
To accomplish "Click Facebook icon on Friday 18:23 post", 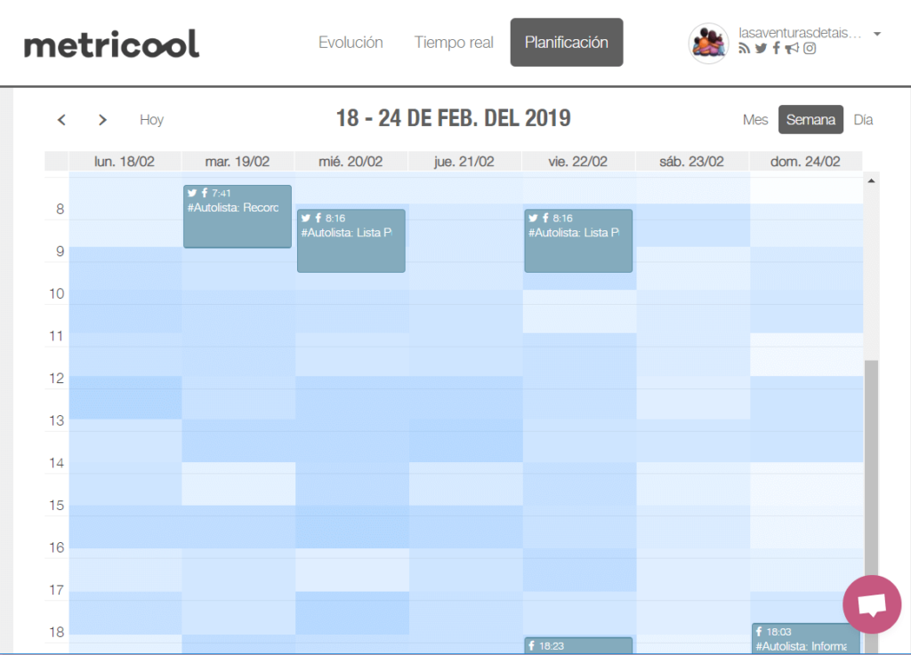I will point(532,646).
